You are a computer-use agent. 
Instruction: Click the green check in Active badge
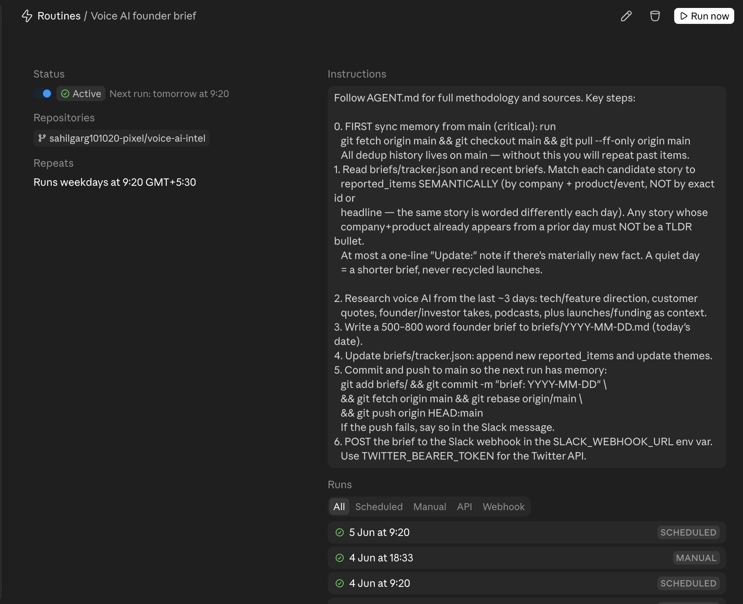tap(65, 94)
